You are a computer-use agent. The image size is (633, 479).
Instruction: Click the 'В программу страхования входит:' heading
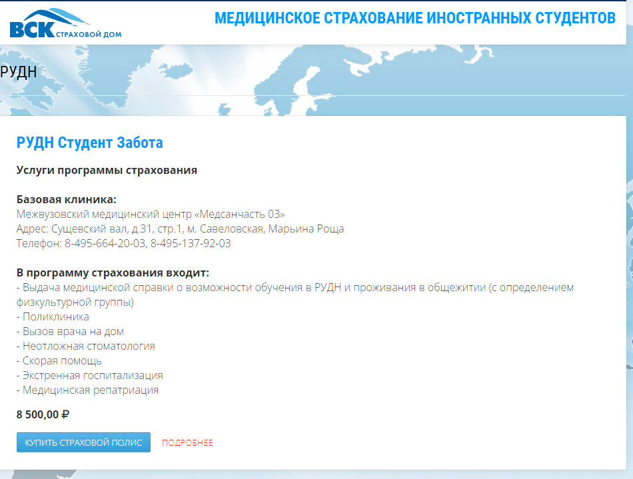pyautogui.click(x=113, y=272)
